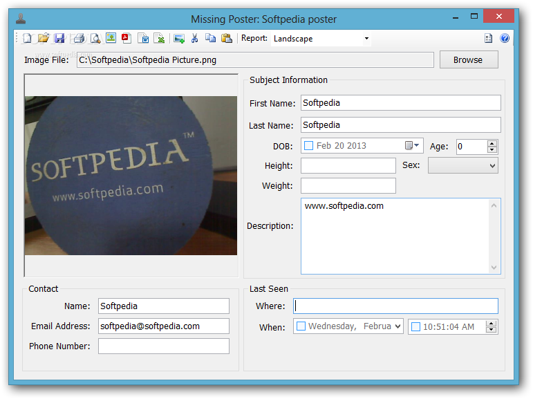The image size is (533, 399).
Task: Add image with green plus icon
Action: click(x=179, y=39)
